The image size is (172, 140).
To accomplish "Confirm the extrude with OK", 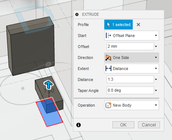I will pyautogui.click(x=123, y=125).
